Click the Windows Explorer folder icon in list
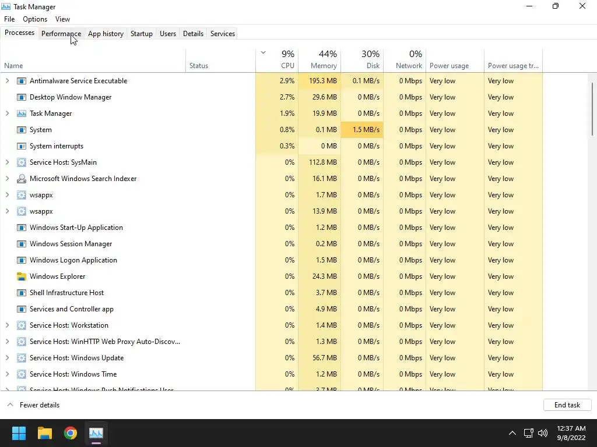 [22, 276]
